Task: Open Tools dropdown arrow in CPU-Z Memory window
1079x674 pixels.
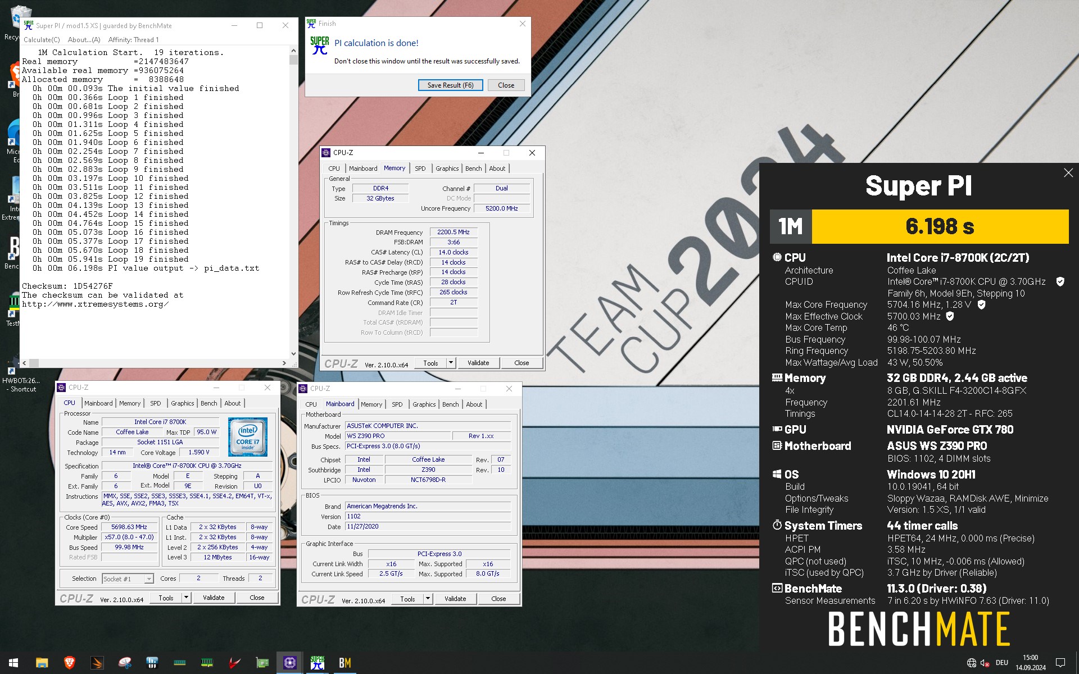Action: [451, 363]
